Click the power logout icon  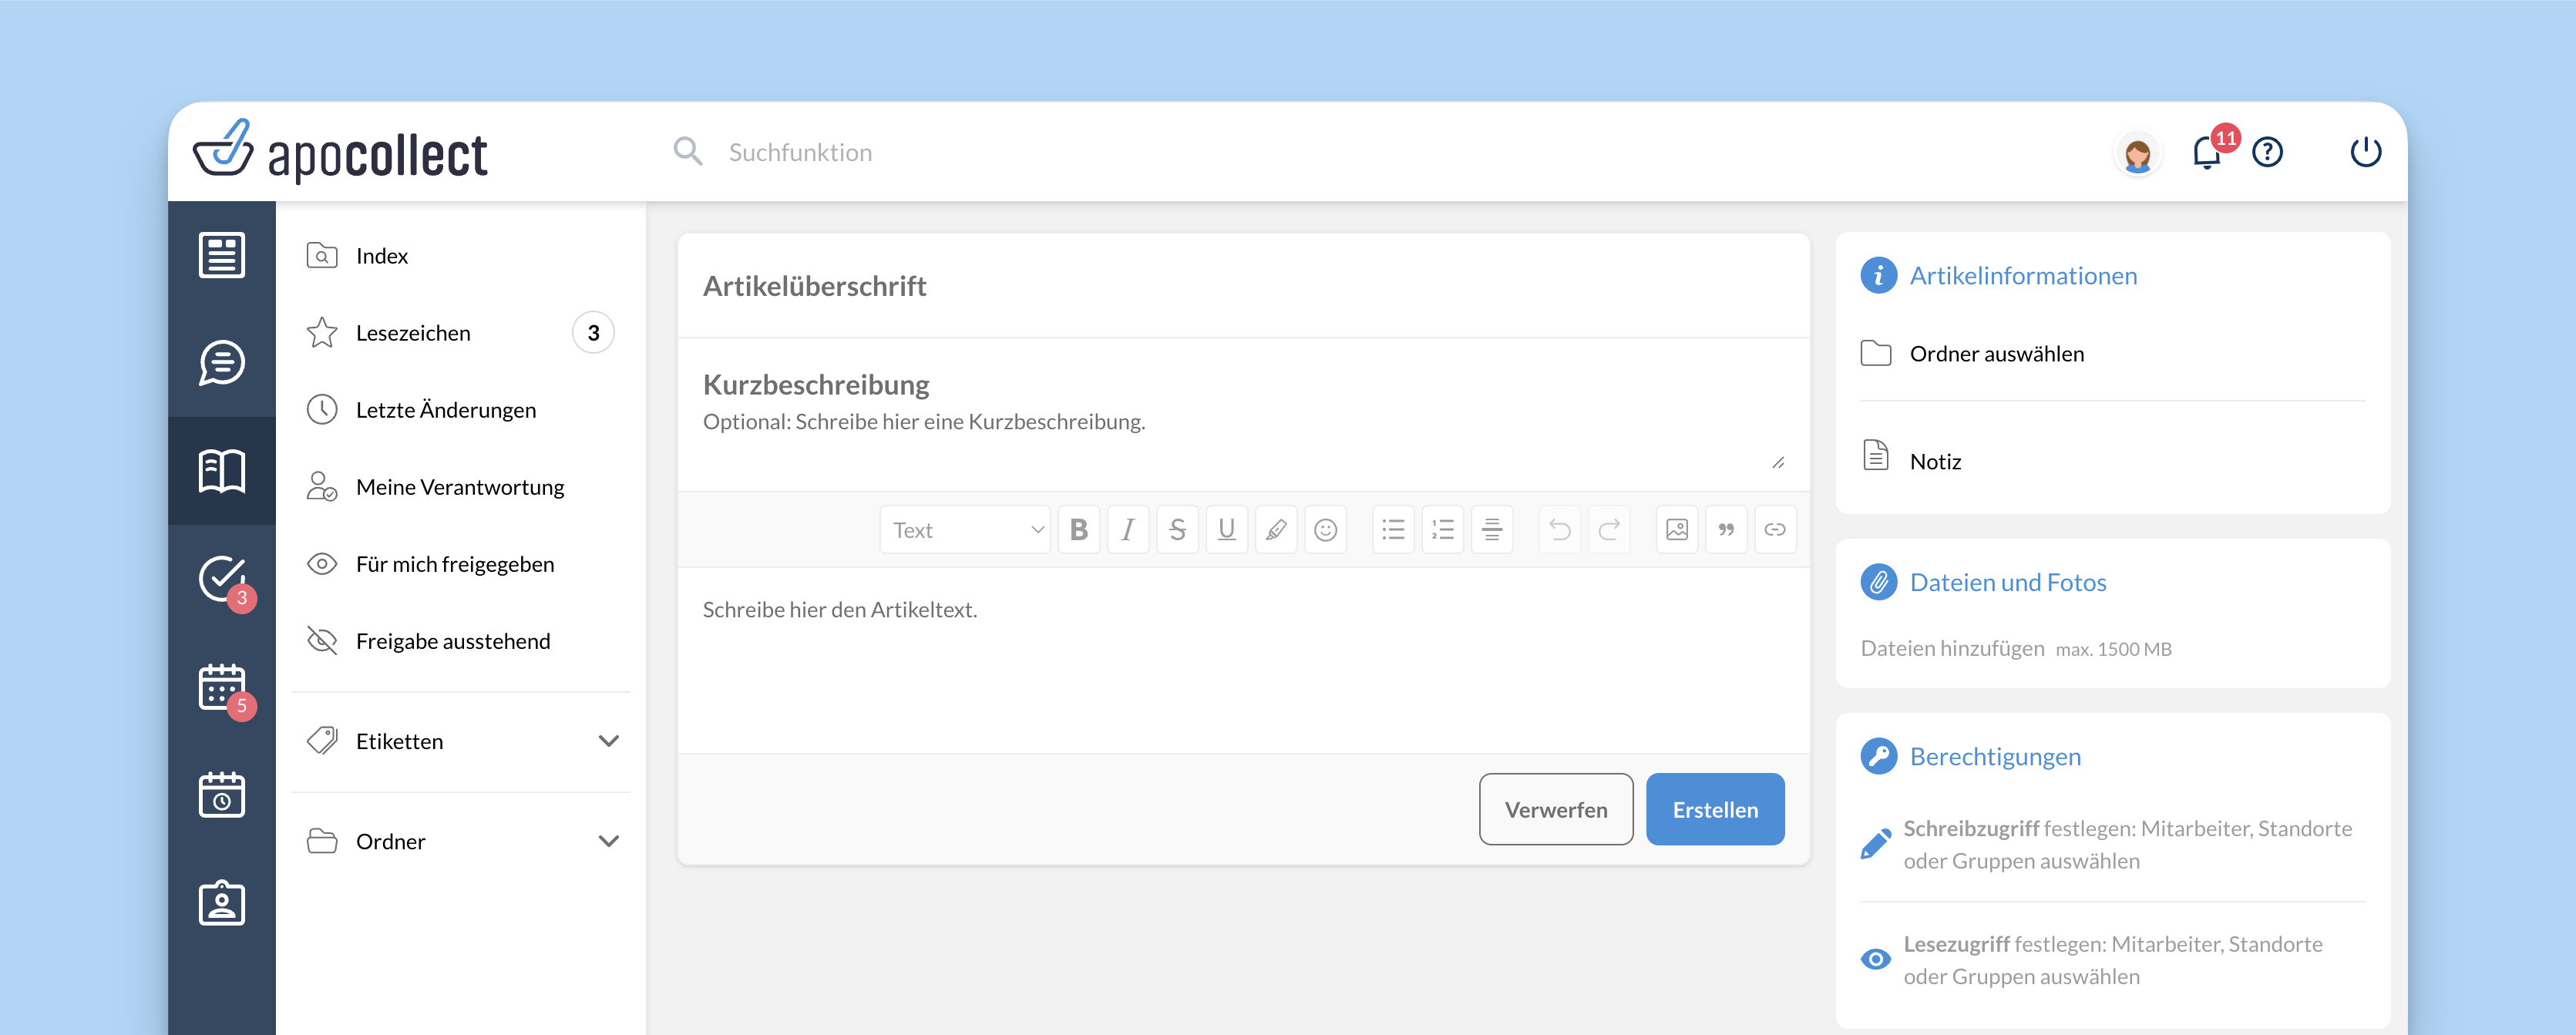[x=2365, y=153]
